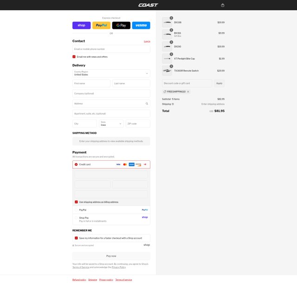Click the Shipping info help icon
Image resolution: width=297 pixels, height=297 pixels.
[173, 104]
